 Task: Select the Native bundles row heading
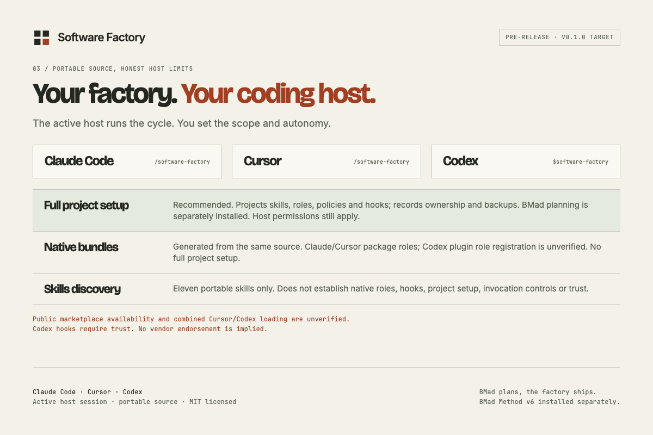click(x=81, y=247)
